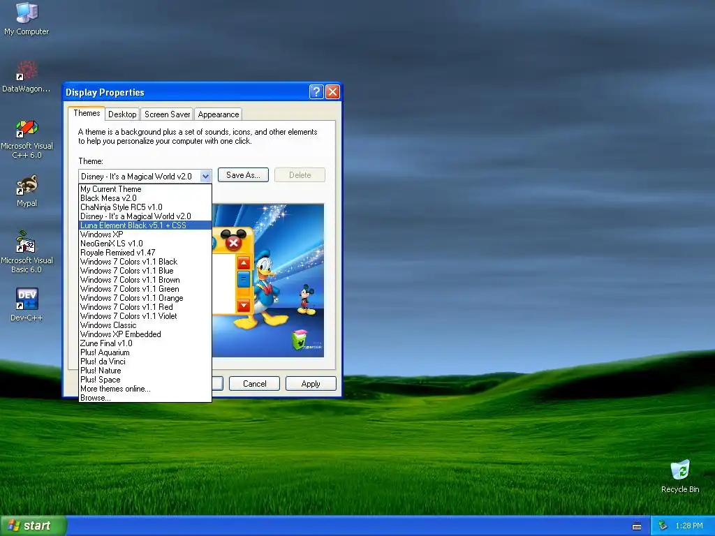Pick the Plus! da Vinci theme
The height and width of the screenshot is (536, 715).
point(145,362)
